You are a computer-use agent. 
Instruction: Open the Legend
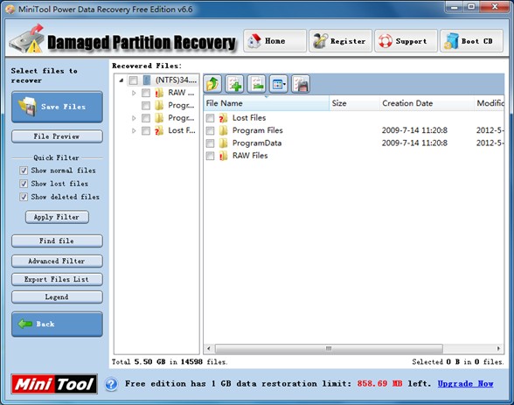pyautogui.click(x=57, y=297)
